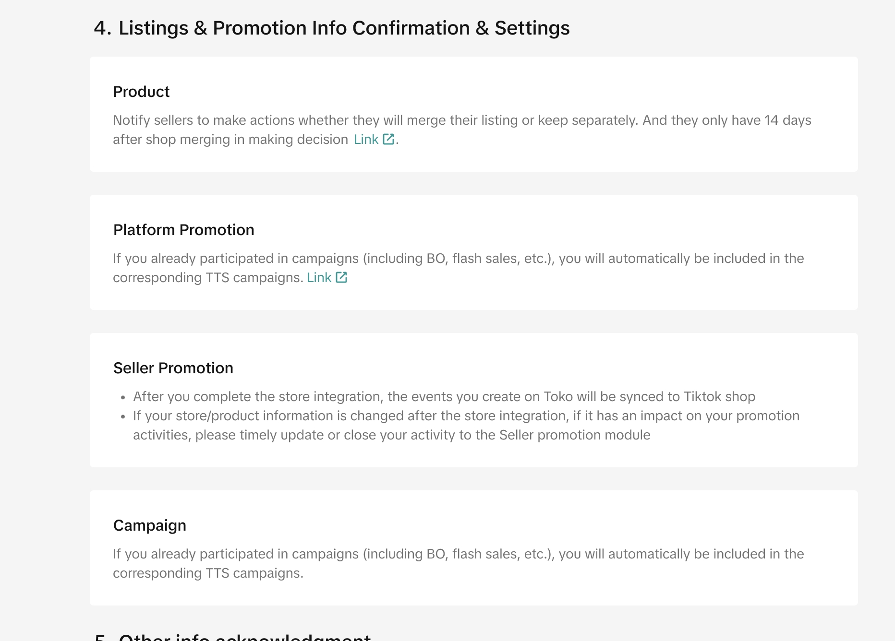Viewport: 895px width, 641px height.
Task: Click the Platform Promotion heading
Action: (183, 230)
